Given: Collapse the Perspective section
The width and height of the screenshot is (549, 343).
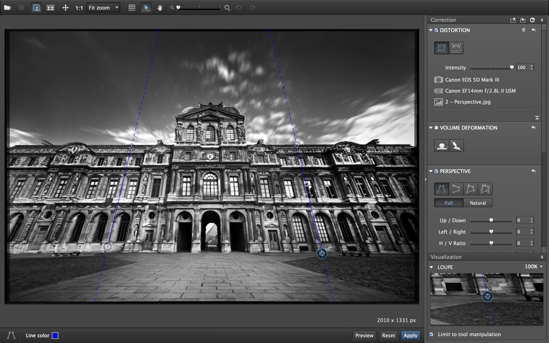Looking at the screenshot, I should 431,171.
